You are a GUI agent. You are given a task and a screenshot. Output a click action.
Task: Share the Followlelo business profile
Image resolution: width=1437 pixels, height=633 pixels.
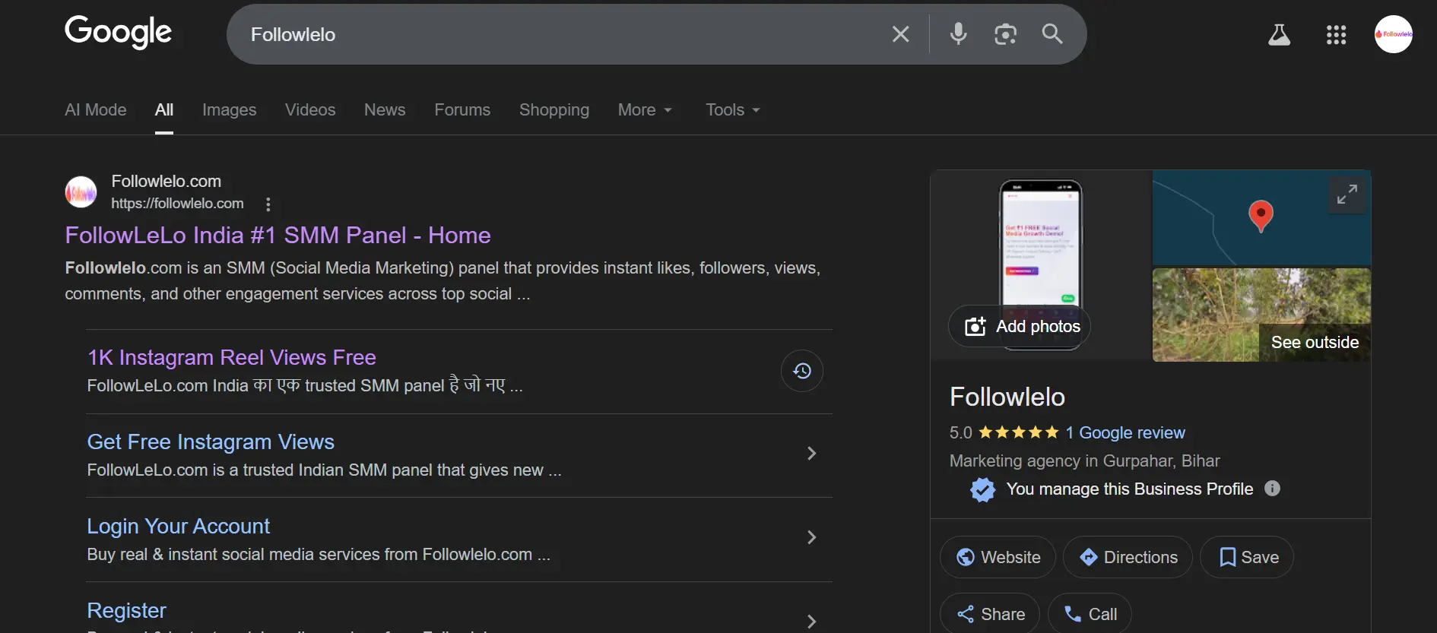[x=990, y=614]
